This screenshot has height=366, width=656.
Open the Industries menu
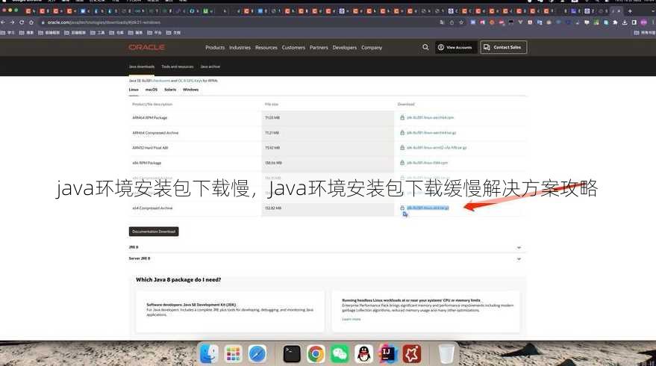240,48
